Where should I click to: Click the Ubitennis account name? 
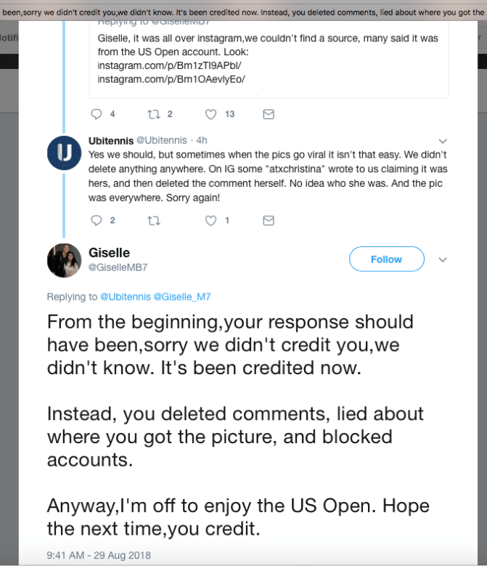click(x=110, y=140)
